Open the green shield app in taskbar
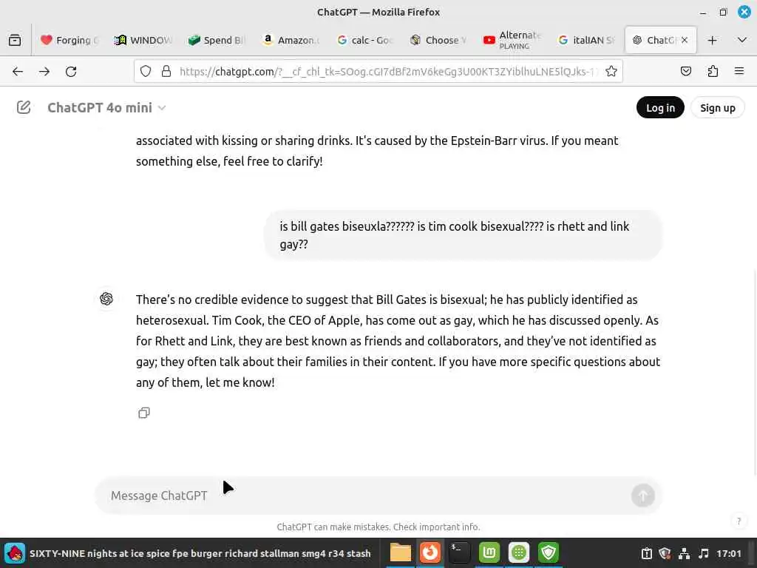The image size is (757, 568). (x=549, y=553)
